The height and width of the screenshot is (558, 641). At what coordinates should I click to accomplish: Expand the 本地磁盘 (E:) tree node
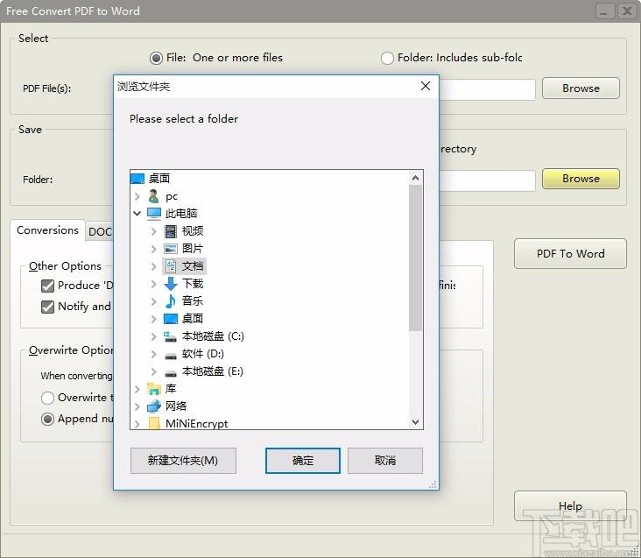[154, 371]
